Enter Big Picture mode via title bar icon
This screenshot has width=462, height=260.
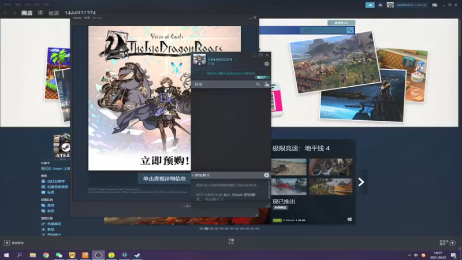(435, 5)
